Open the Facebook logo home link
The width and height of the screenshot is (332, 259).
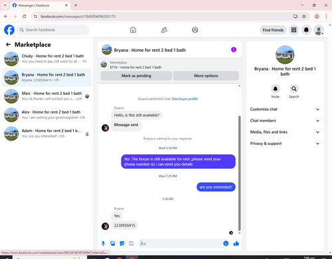[9, 30]
